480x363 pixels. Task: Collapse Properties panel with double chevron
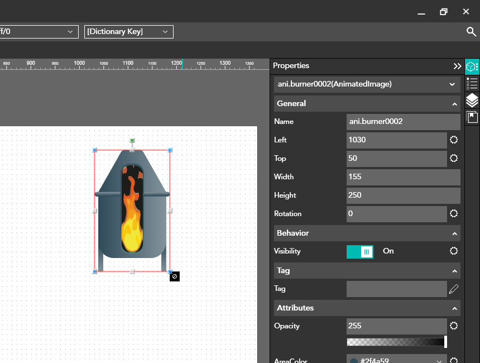tap(457, 66)
